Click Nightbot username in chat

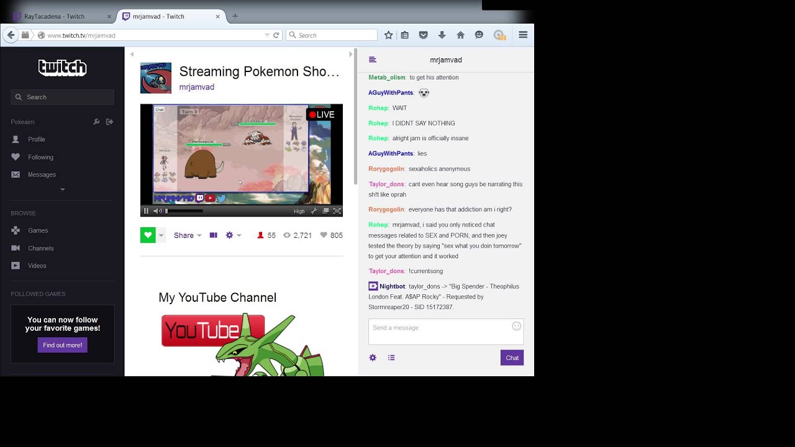[x=393, y=286]
